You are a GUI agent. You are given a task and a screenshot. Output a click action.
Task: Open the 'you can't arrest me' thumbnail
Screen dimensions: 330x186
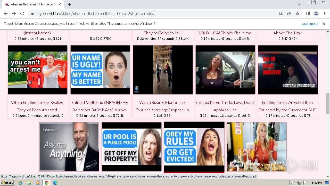pos(38,70)
